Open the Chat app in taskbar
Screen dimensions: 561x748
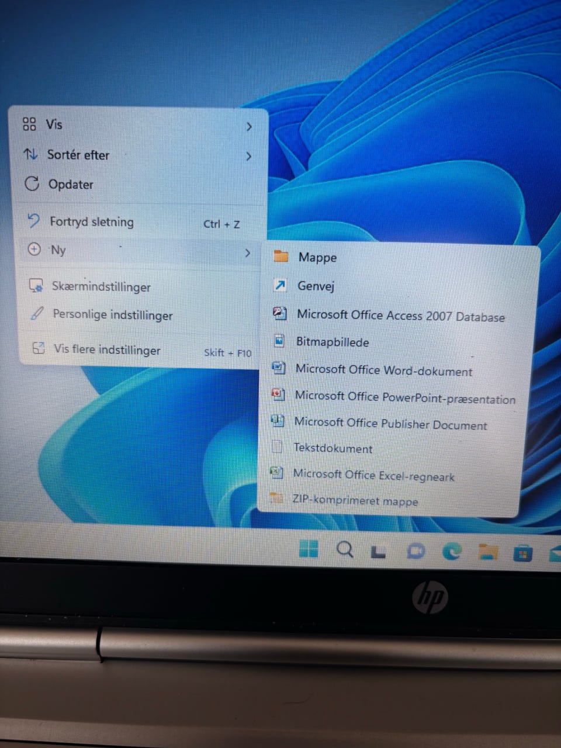click(416, 550)
